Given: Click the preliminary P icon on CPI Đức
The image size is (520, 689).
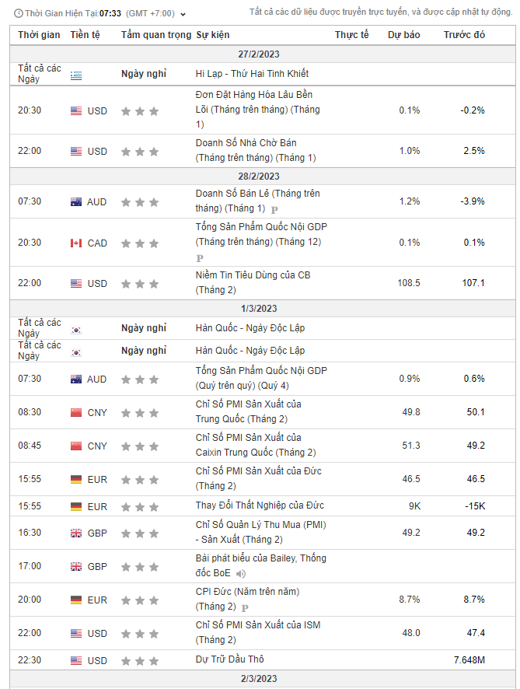Looking at the screenshot, I should 245,607.
